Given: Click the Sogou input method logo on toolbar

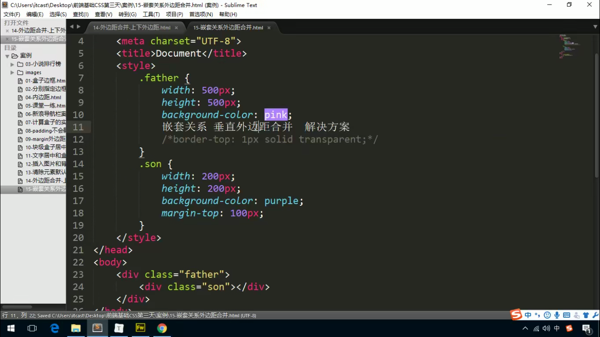Looking at the screenshot, I should (x=516, y=315).
